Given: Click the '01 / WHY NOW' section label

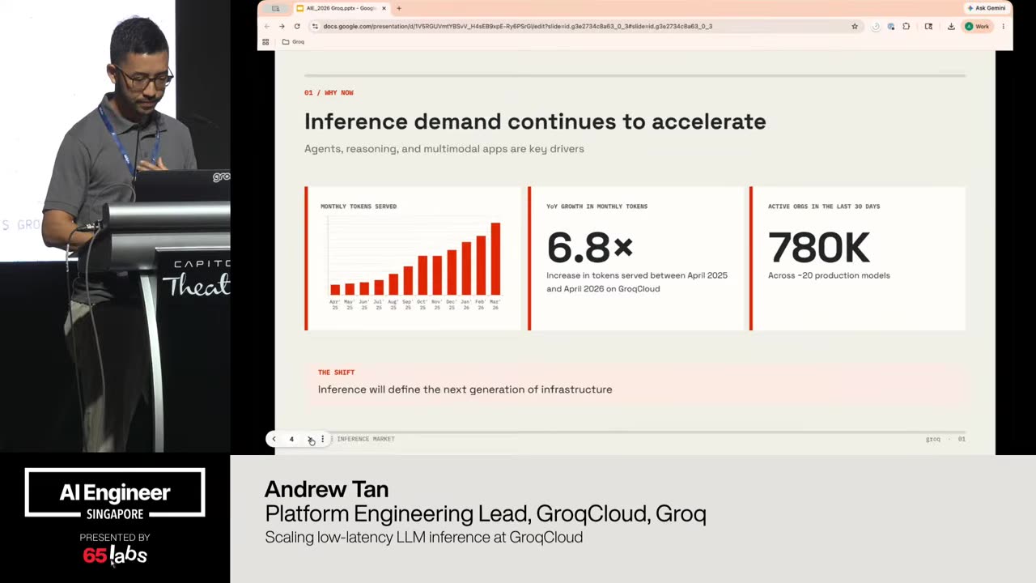Looking at the screenshot, I should 329,93.
